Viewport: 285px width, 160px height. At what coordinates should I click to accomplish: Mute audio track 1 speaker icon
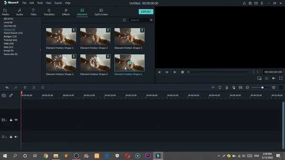tap(16, 137)
